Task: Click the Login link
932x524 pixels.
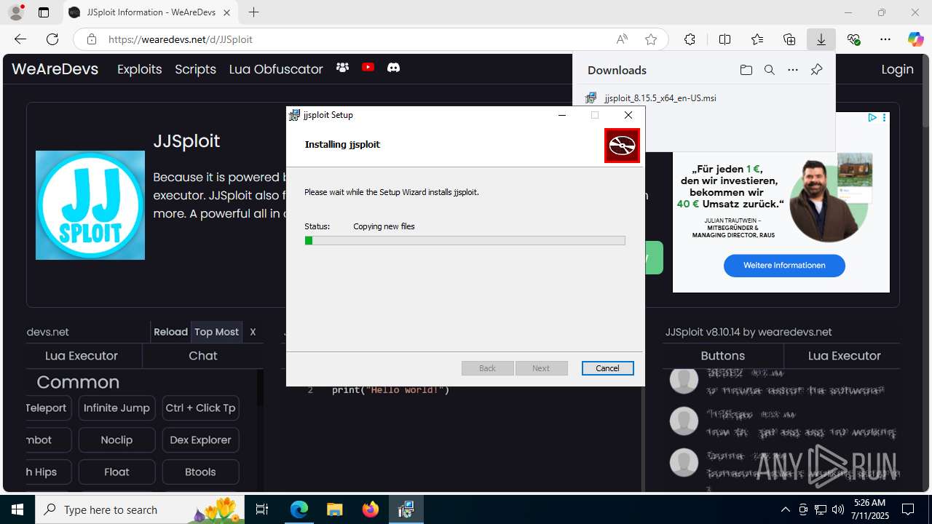Action: [x=897, y=69]
